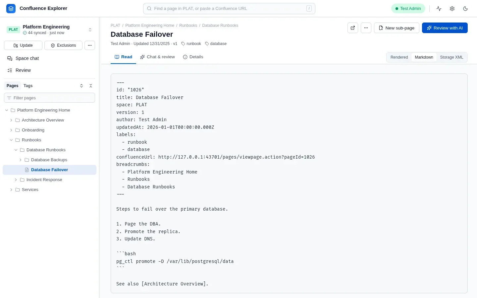Open page more-actions ellipsis button
Image resolution: width=477 pixels, height=298 pixels.
click(366, 28)
